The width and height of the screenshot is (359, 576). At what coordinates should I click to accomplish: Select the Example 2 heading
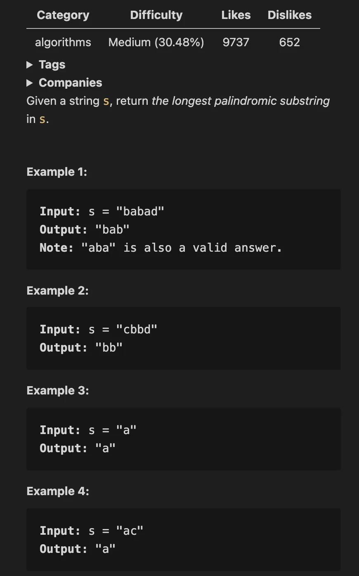pyautogui.click(x=58, y=290)
